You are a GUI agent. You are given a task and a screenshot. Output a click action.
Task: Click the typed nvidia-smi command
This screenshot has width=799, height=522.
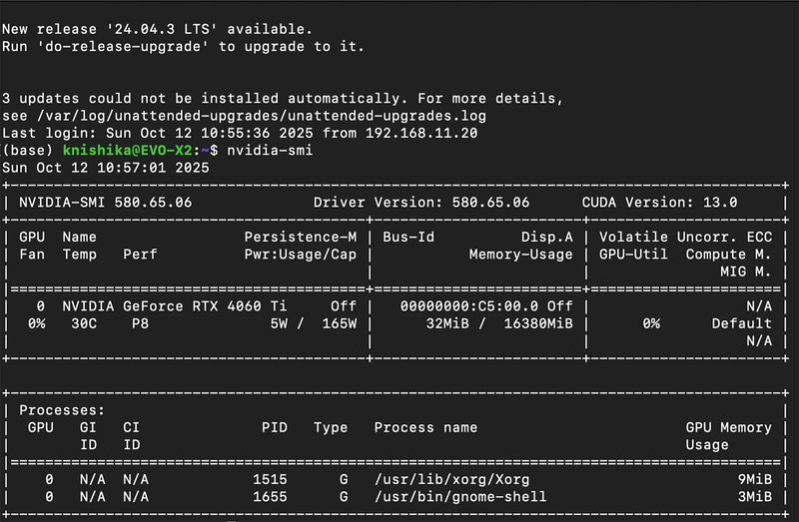point(270,151)
